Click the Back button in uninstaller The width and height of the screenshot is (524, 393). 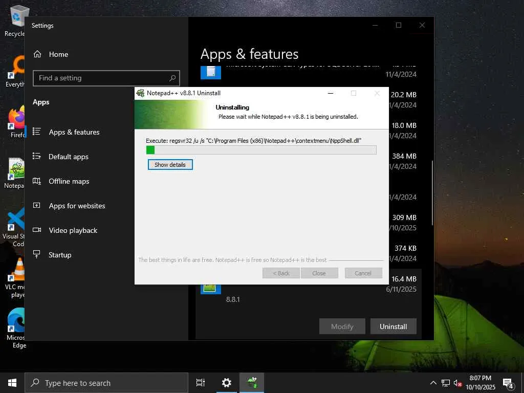[281, 273]
